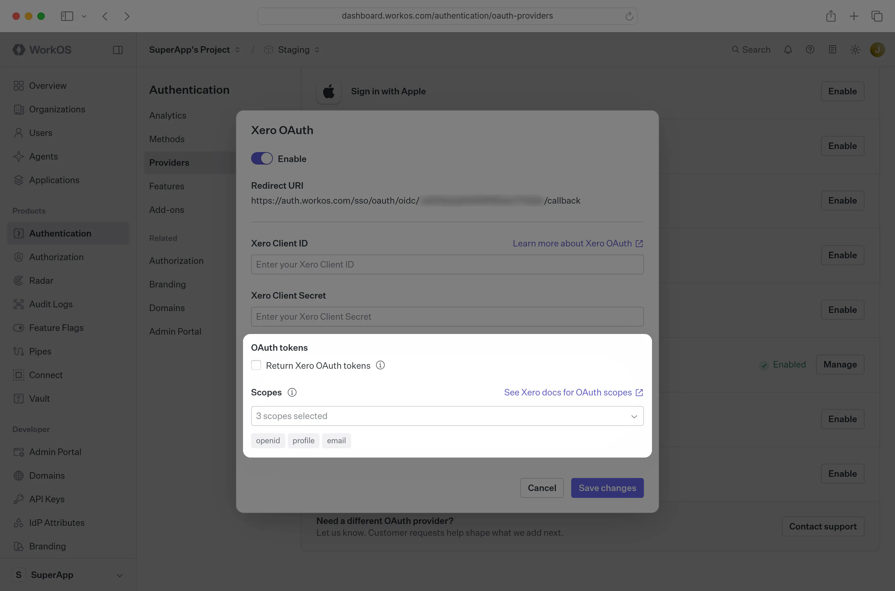Select Methods in the Authentication submenu
The width and height of the screenshot is (895, 591).
tap(167, 139)
